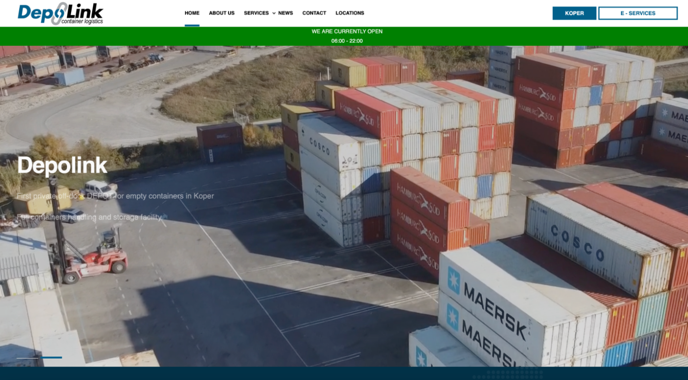Screen dimensions: 688x380
Task: Open the CONTACT page
Action: point(314,13)
